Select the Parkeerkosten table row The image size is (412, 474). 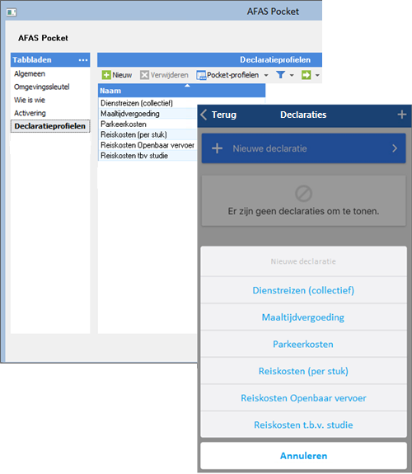click(x=148, y=124)
